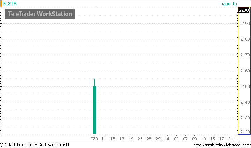The width and height of the screenshot is (251, 148).
Task: Click the 2130 price axis label
Action: click(x=245, y=118)
